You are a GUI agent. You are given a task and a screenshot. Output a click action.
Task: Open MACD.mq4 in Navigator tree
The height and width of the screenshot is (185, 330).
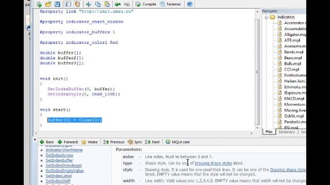(x=294, y=99)
